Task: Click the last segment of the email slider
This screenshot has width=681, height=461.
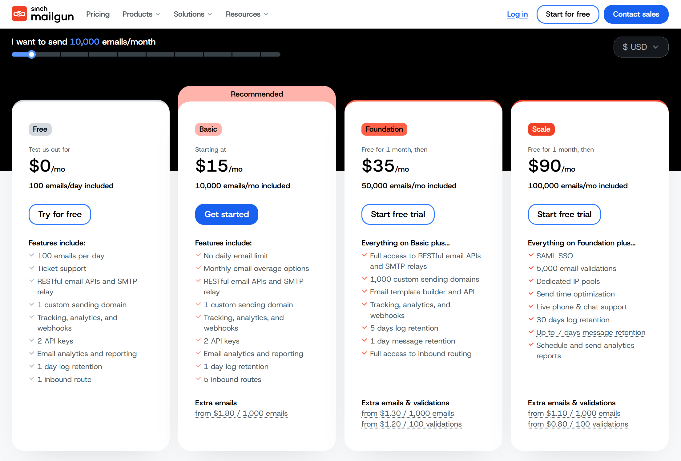Action: tap(271, 54)
